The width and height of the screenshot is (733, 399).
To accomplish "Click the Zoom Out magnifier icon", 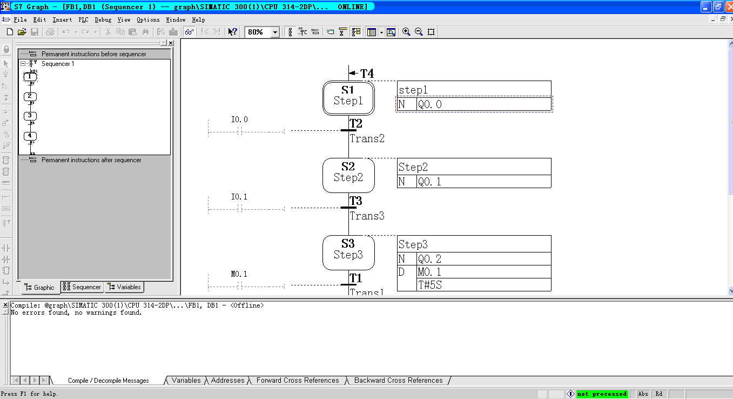I will 419,32.
